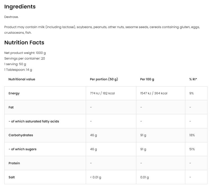Viewport: 212px width, 189px height.
Task: Click the Nutritional value column header
Action: click(22, 79)
